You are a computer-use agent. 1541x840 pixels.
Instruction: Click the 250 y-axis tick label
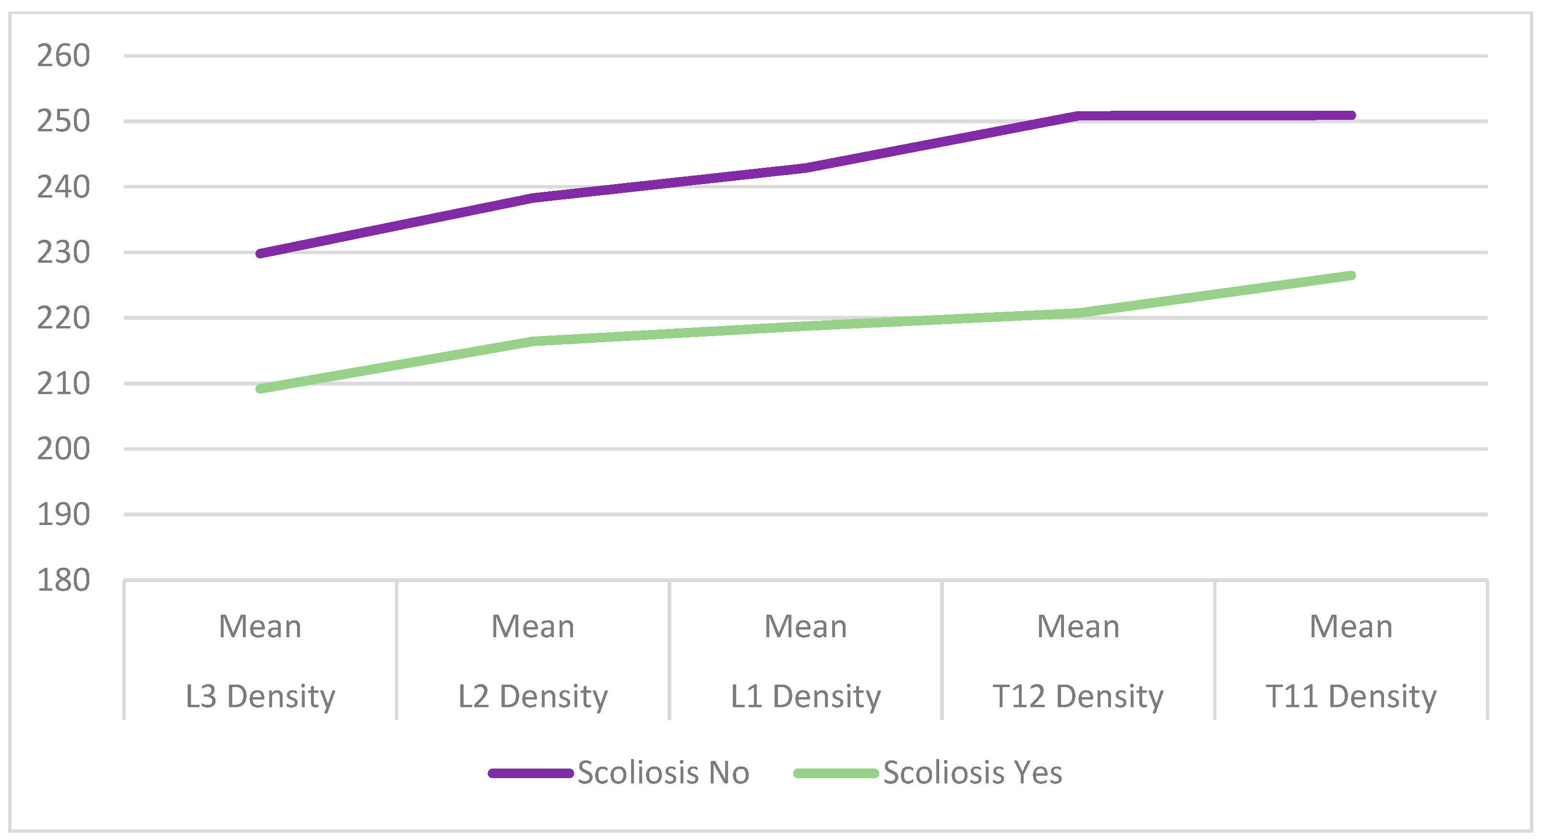(63, 121)
